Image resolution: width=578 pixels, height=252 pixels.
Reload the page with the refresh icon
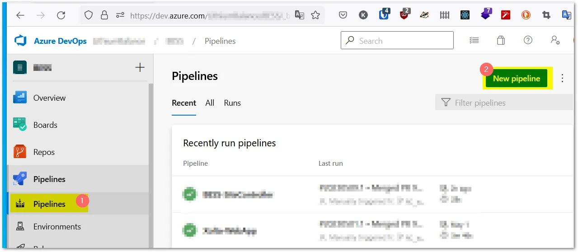point(61,15)
